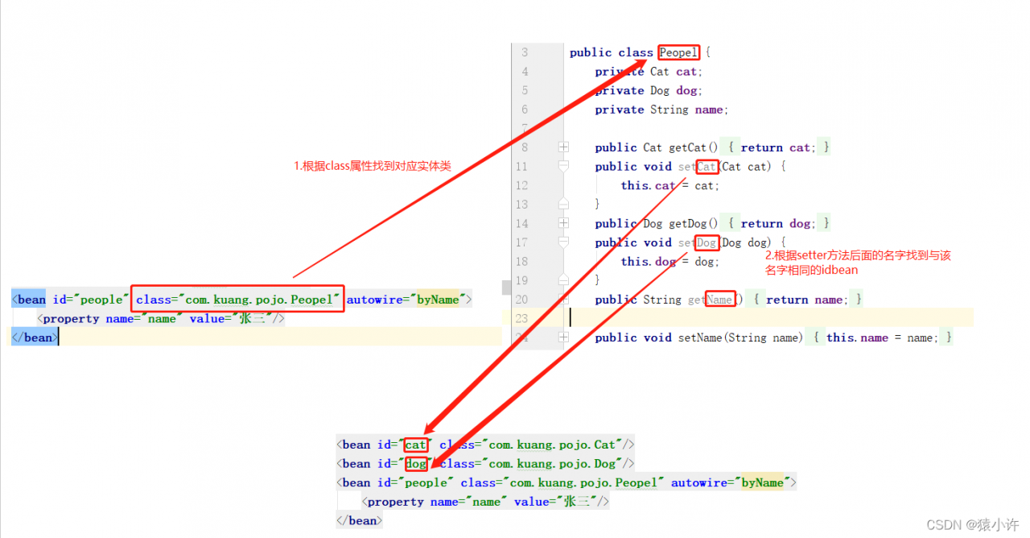Click line number 4 in the gutter
This screenshot has height=538, width=1030.
tap(525, 72)
